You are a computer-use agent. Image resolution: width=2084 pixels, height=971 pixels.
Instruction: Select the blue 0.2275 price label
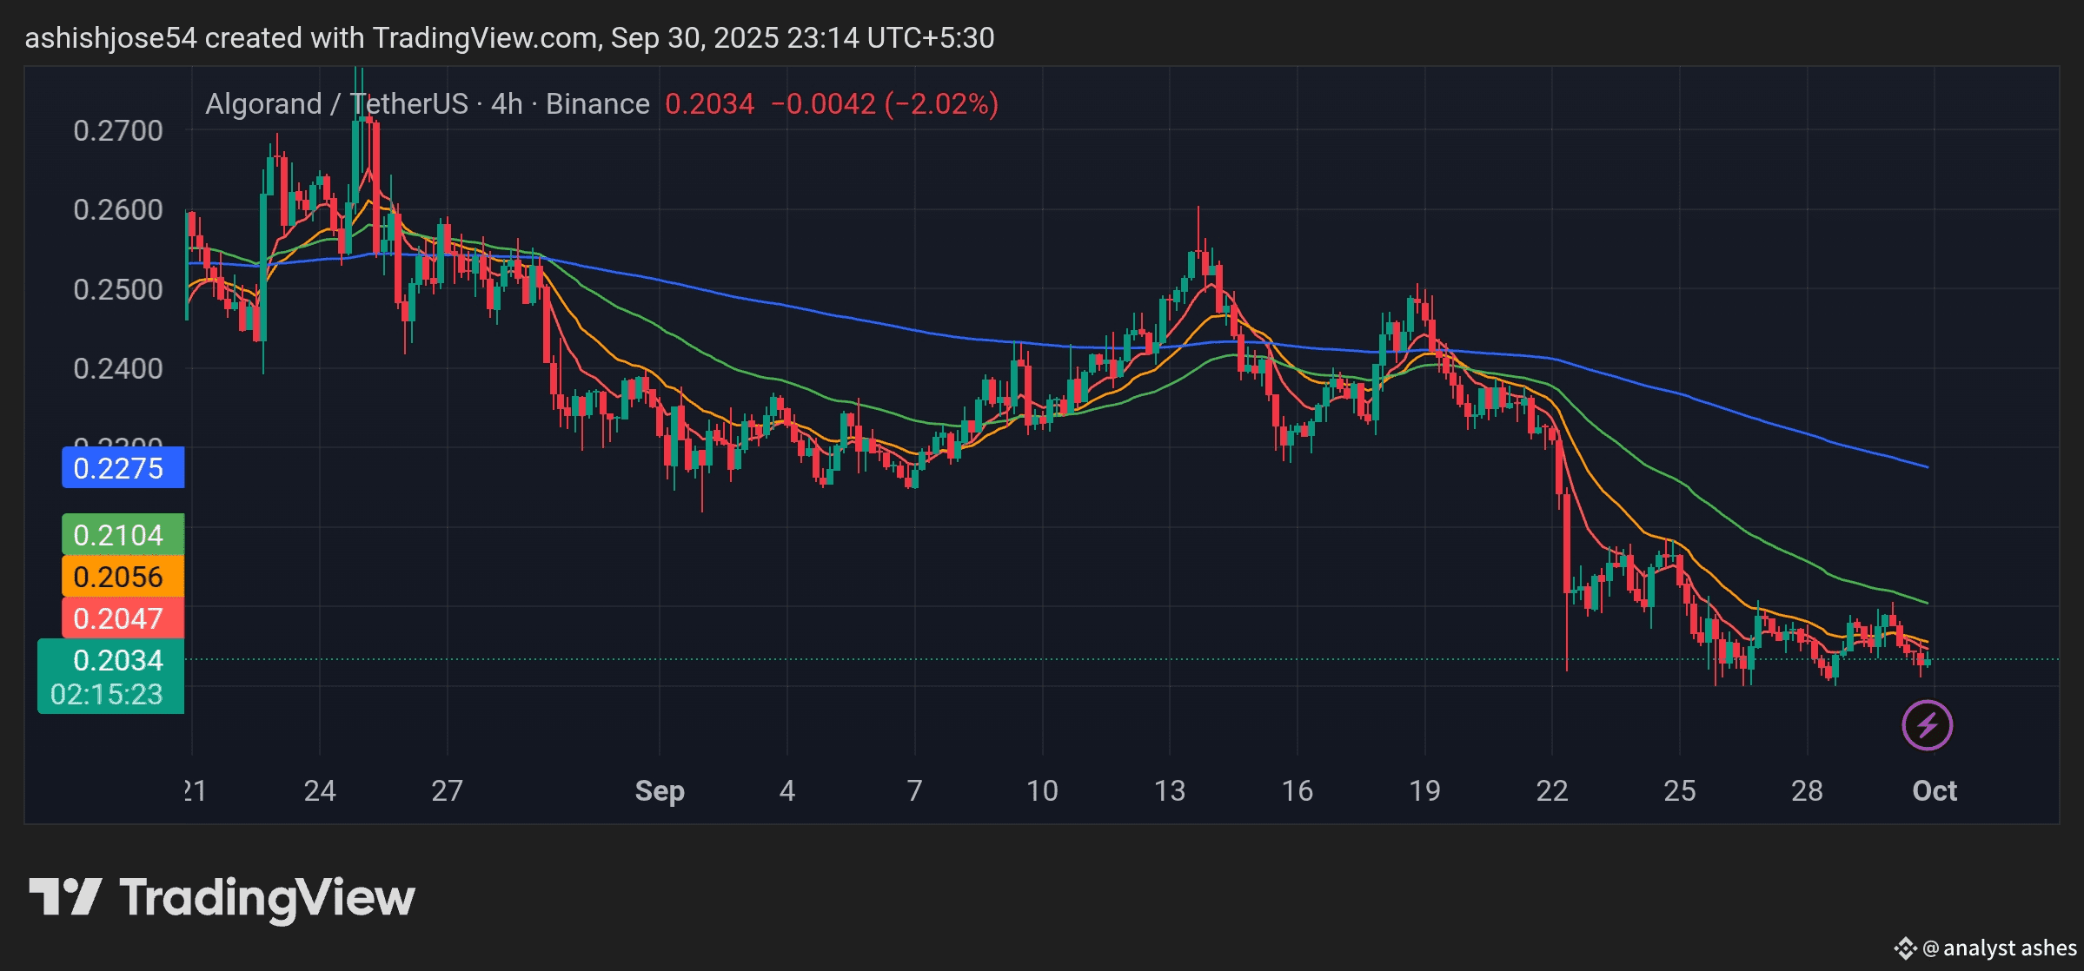coord(123,468)
